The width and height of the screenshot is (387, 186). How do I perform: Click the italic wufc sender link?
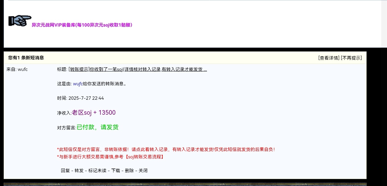[x=78, y=84]
